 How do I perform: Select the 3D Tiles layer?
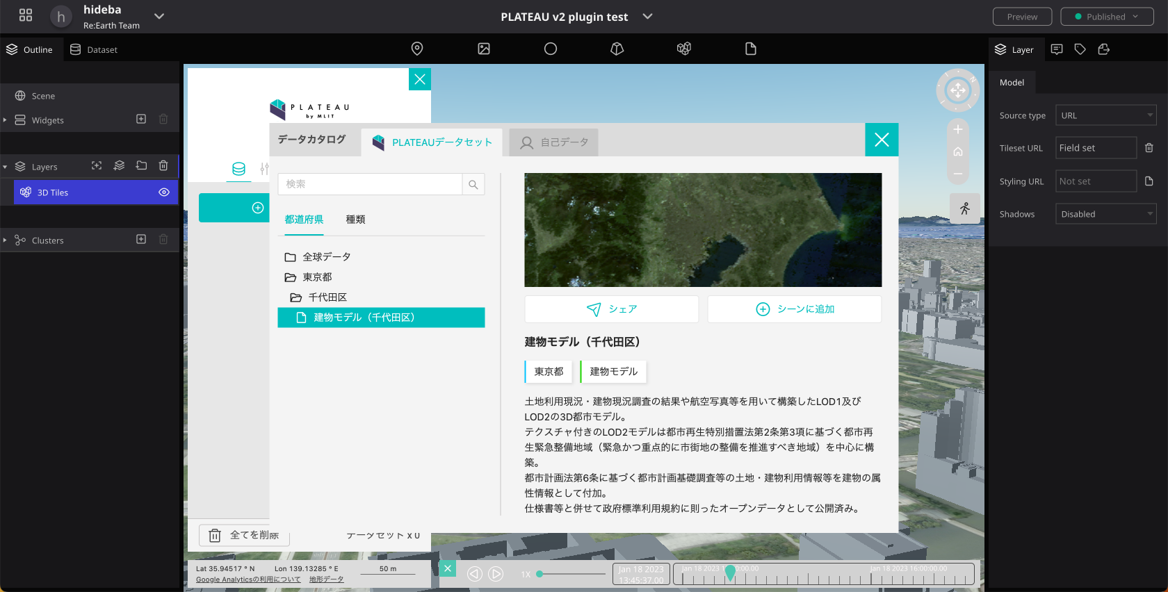[96, 192]
